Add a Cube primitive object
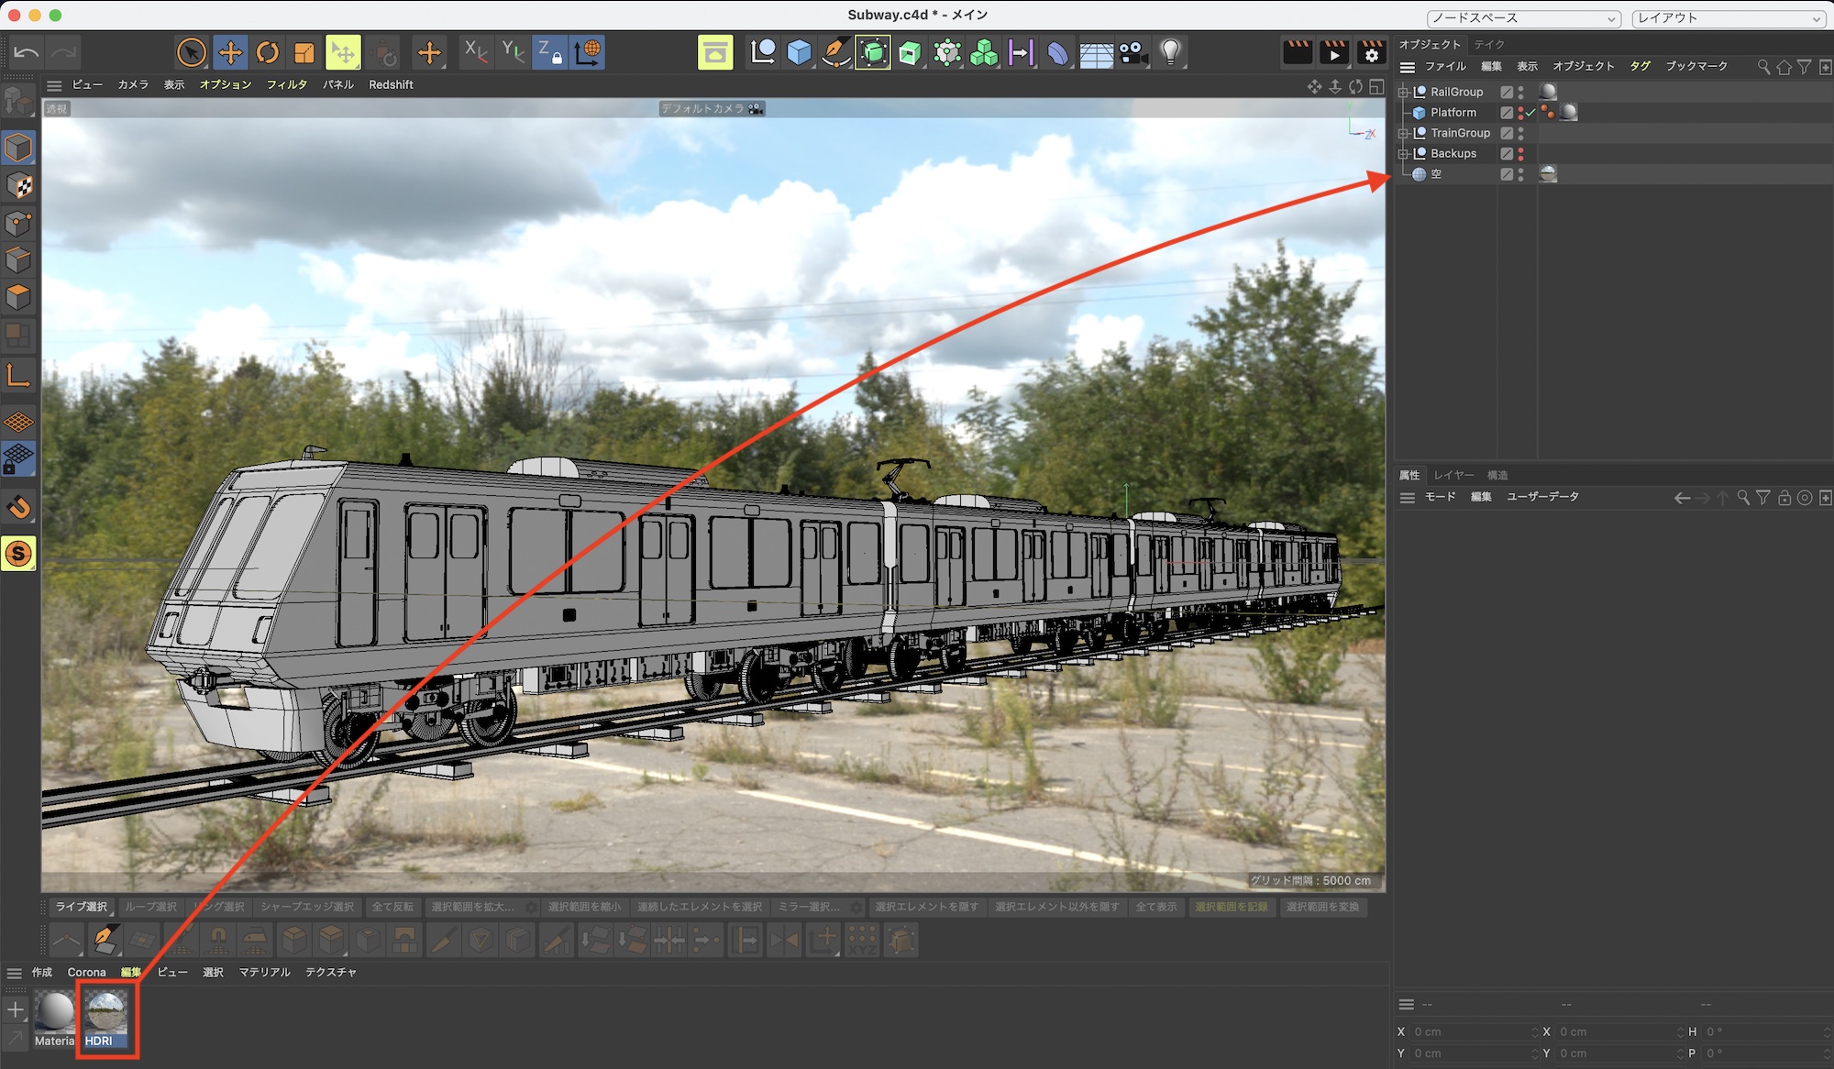The image size is (1834, 1069). click(799, 52)
